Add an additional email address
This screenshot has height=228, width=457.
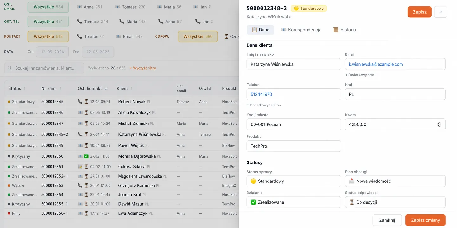[361, 75]
